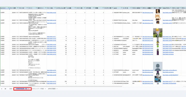
Task: Expand filter dropdown for Twitterアカウント column
Action: (171, 8)
